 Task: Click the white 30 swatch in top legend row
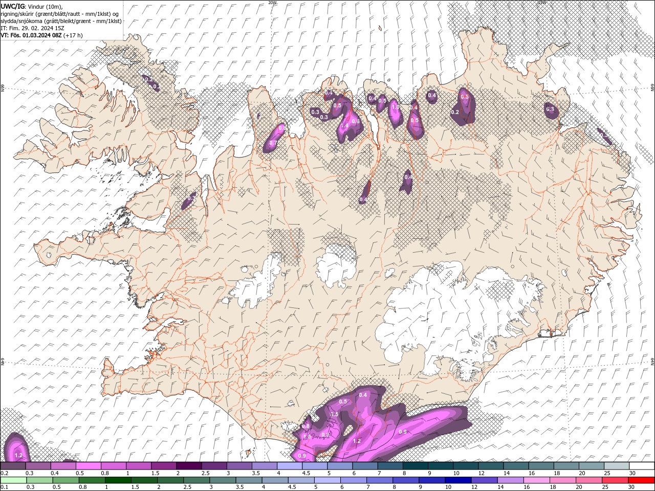[x=642, y=466]
